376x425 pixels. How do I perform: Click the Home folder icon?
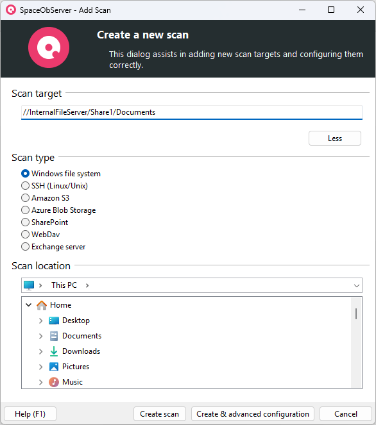pos(42,305)
